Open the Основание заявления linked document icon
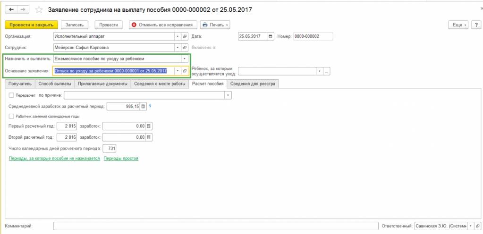Viewport: 483px width, 234px height. [x=185, y=71]
